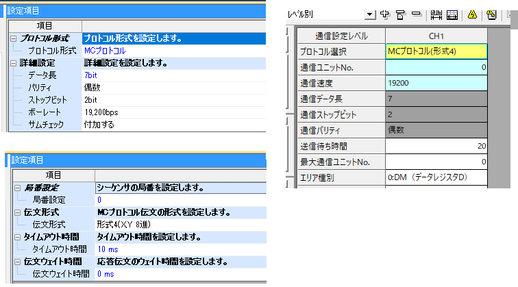The width and height of the screenshot is (518, 287).
Task: Select the MCプロトコル(形式4) yellow cell
Action: 436,51
